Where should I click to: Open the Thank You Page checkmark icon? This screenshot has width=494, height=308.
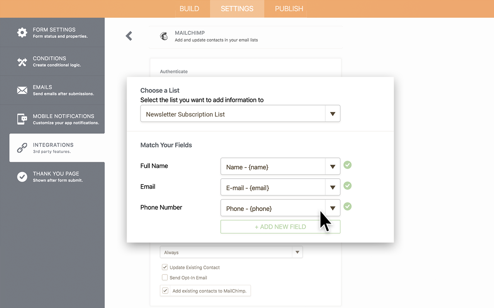[22, 177]
